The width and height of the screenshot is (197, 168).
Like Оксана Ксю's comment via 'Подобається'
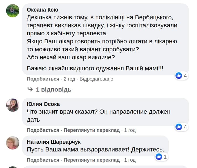[x=43, y=79]
